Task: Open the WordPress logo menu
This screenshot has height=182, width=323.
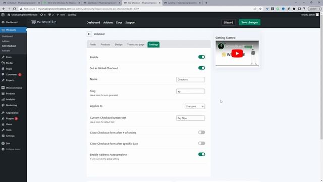Action: [x=3, y=15]
